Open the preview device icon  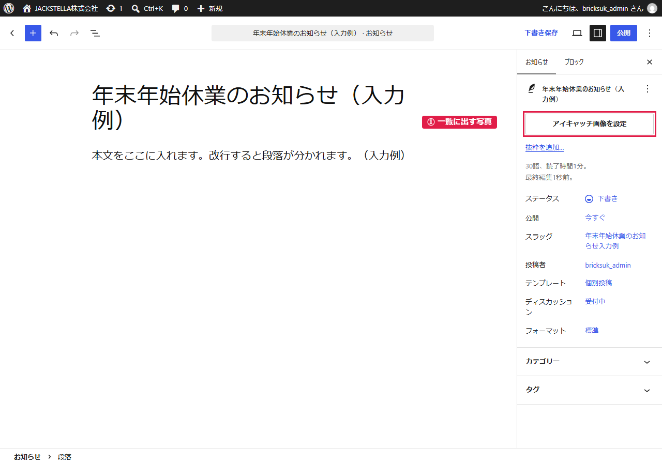577,33
